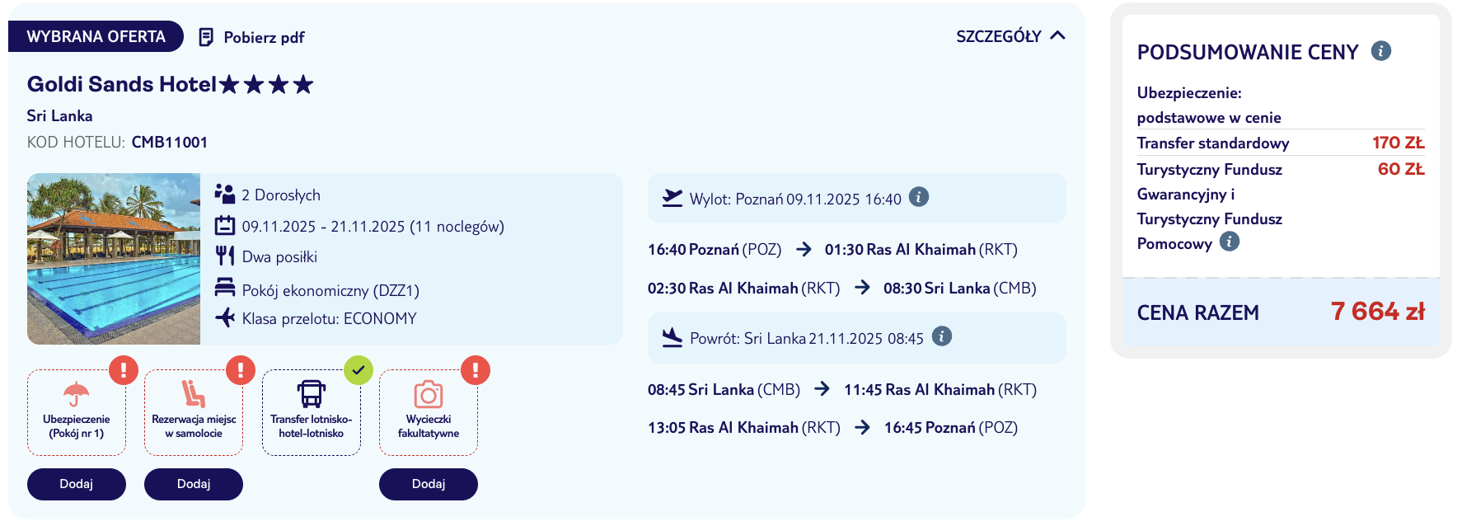Screen dimensions: 1462x526
Task: Collapse the SZCZEGÓŁY details section
Action: [1010, 36]
